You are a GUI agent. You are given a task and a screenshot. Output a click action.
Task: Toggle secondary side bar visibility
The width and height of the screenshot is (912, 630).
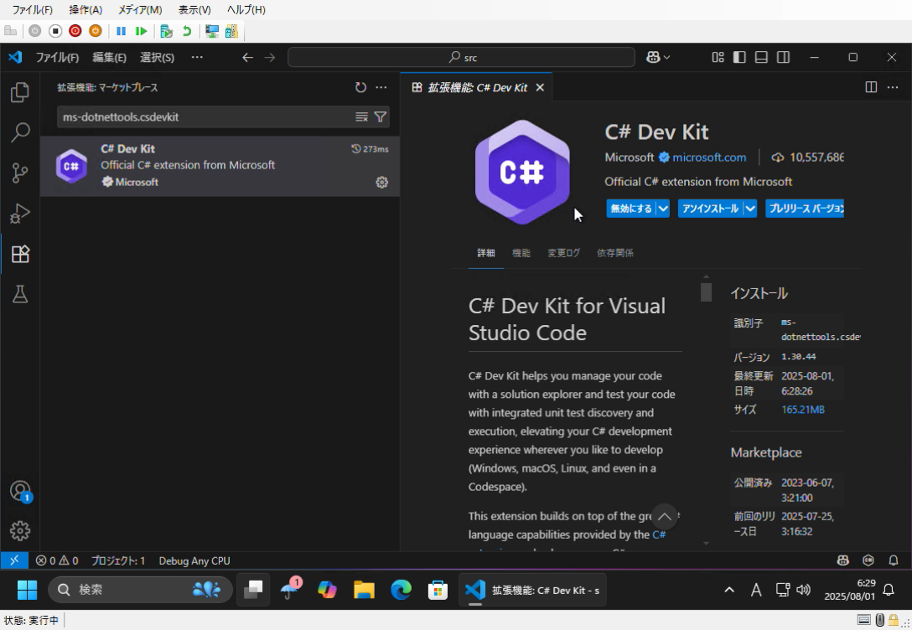784,57
